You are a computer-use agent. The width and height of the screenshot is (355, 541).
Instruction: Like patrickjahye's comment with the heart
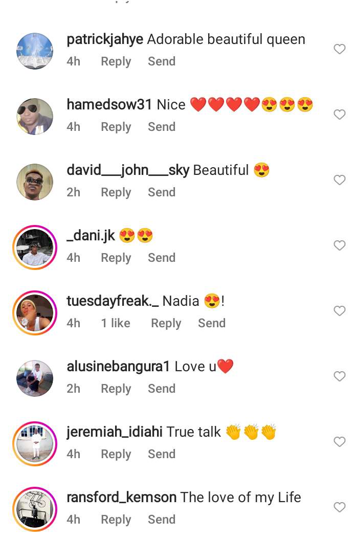[x=340, y=49]
